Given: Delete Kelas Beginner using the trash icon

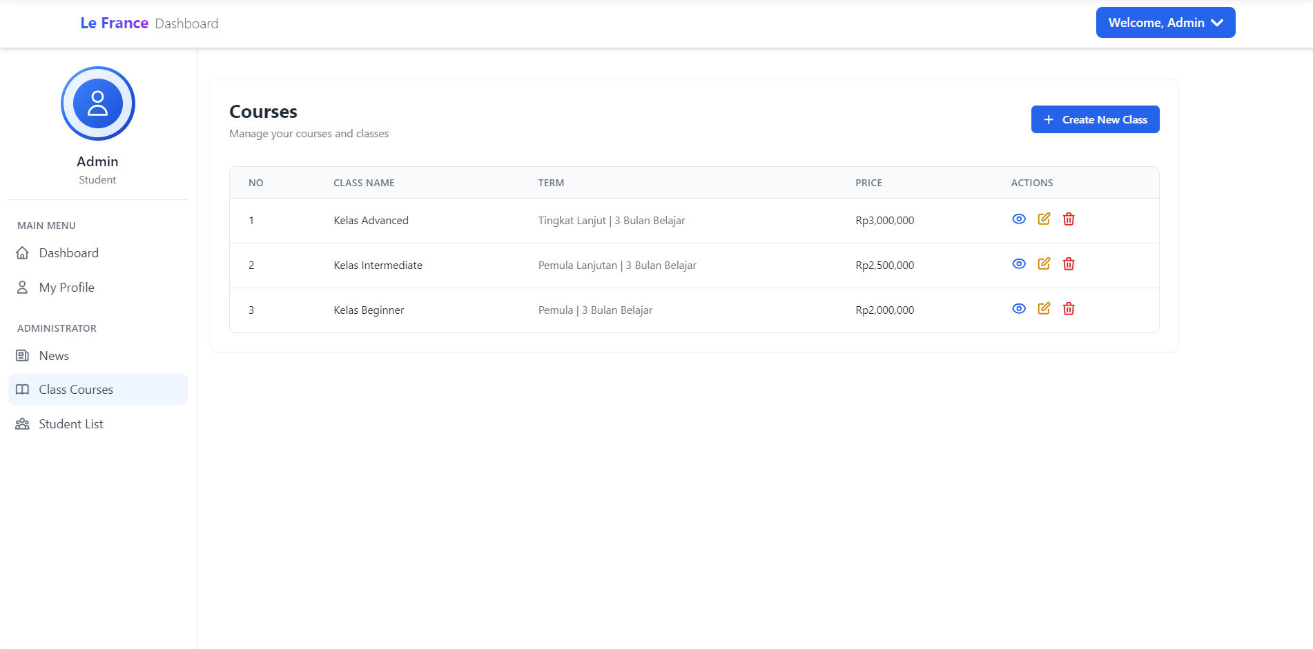Looking at the screenshot, I should click(1068, 308).
